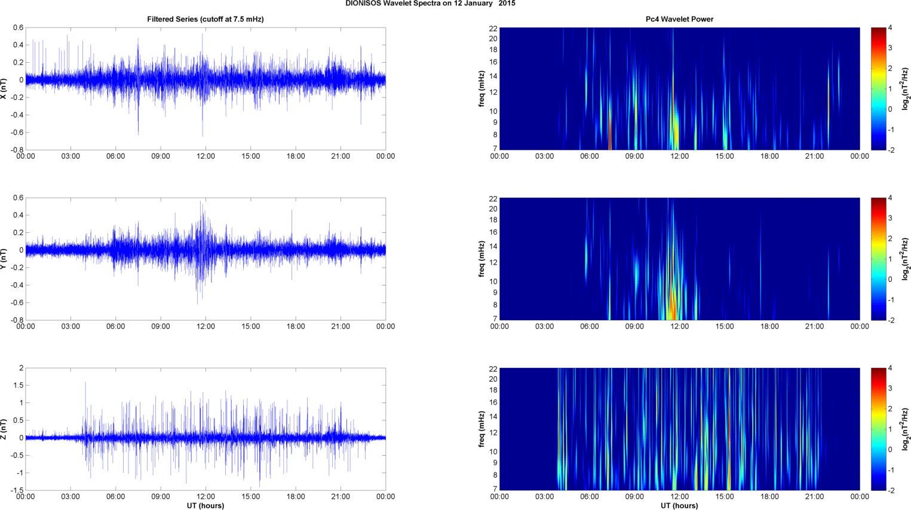Open the middle Pc4 wavelet spectrogram
This screenshot has width=911, height=510.
tap(679, 259)
